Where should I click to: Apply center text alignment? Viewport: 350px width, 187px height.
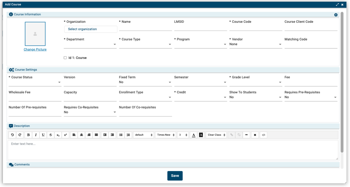pos(81,135)
